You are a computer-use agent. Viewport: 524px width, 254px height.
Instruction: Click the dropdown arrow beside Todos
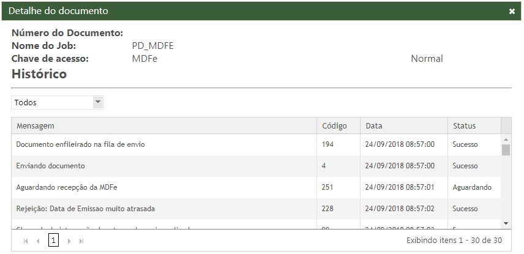(x=98, y=103)
